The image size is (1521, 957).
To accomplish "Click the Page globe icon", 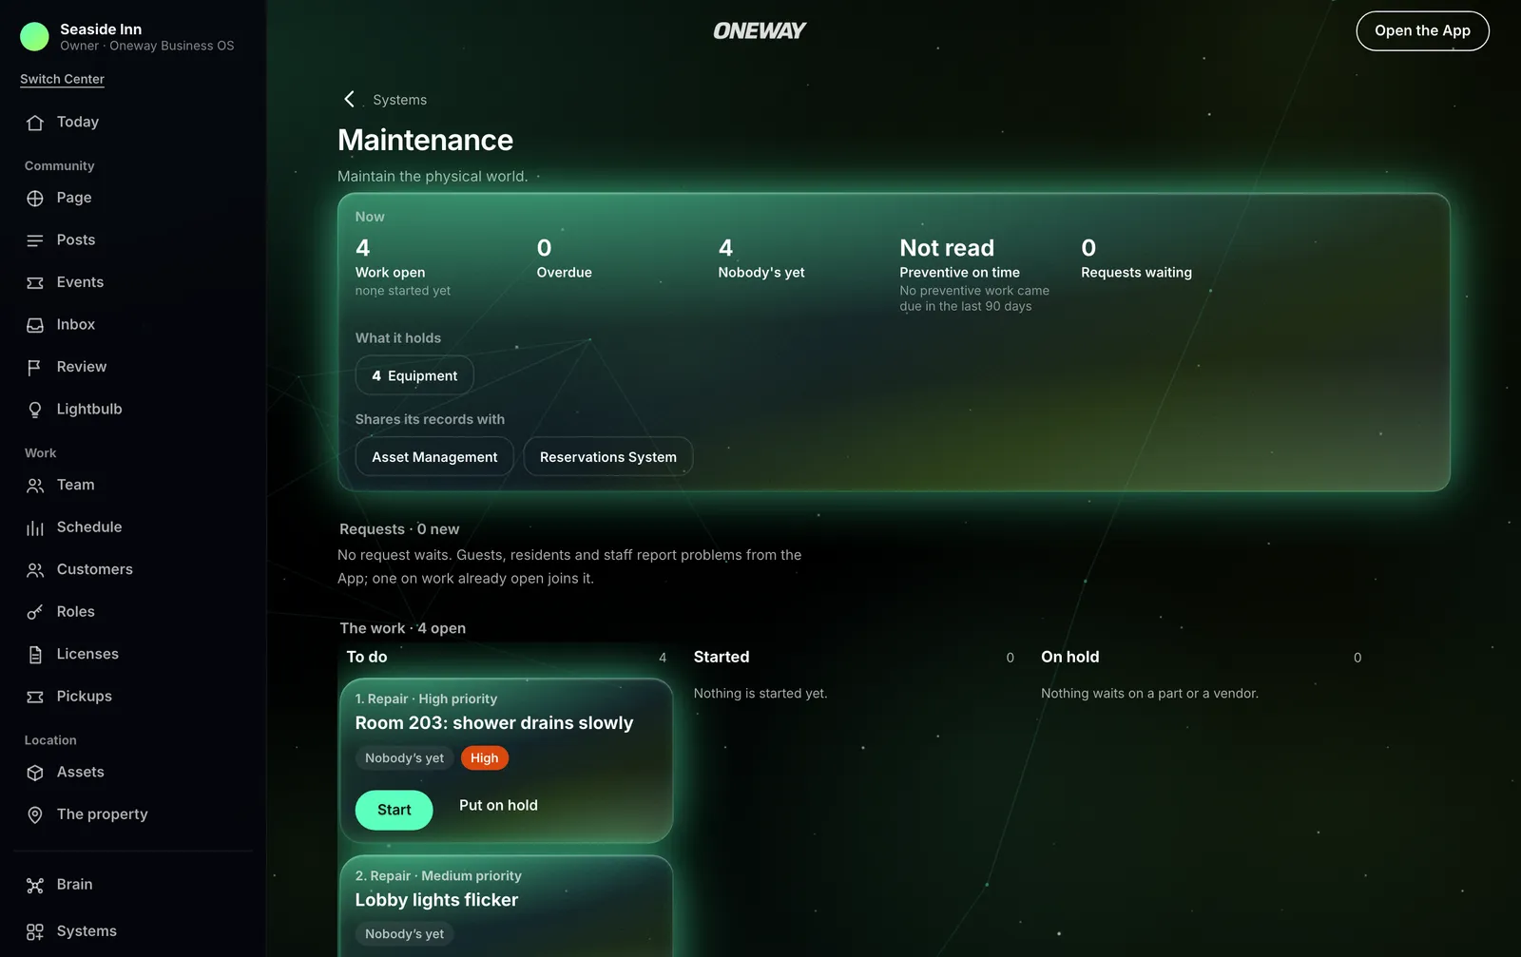I will [35, 199].
